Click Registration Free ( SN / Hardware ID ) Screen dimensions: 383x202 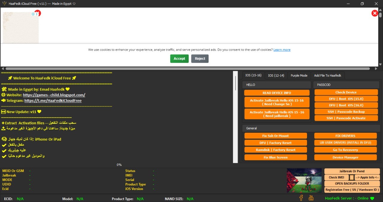(x=352, y=190)
